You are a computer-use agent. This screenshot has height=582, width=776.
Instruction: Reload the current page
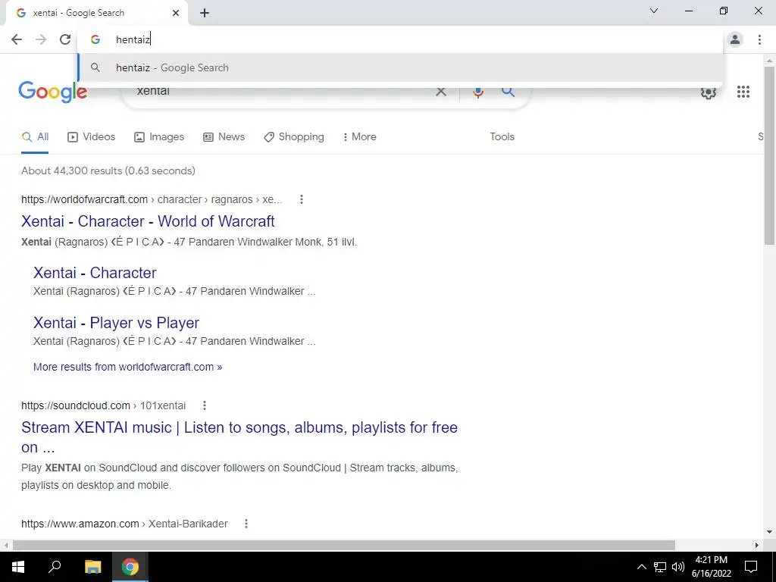coord(65,39)
